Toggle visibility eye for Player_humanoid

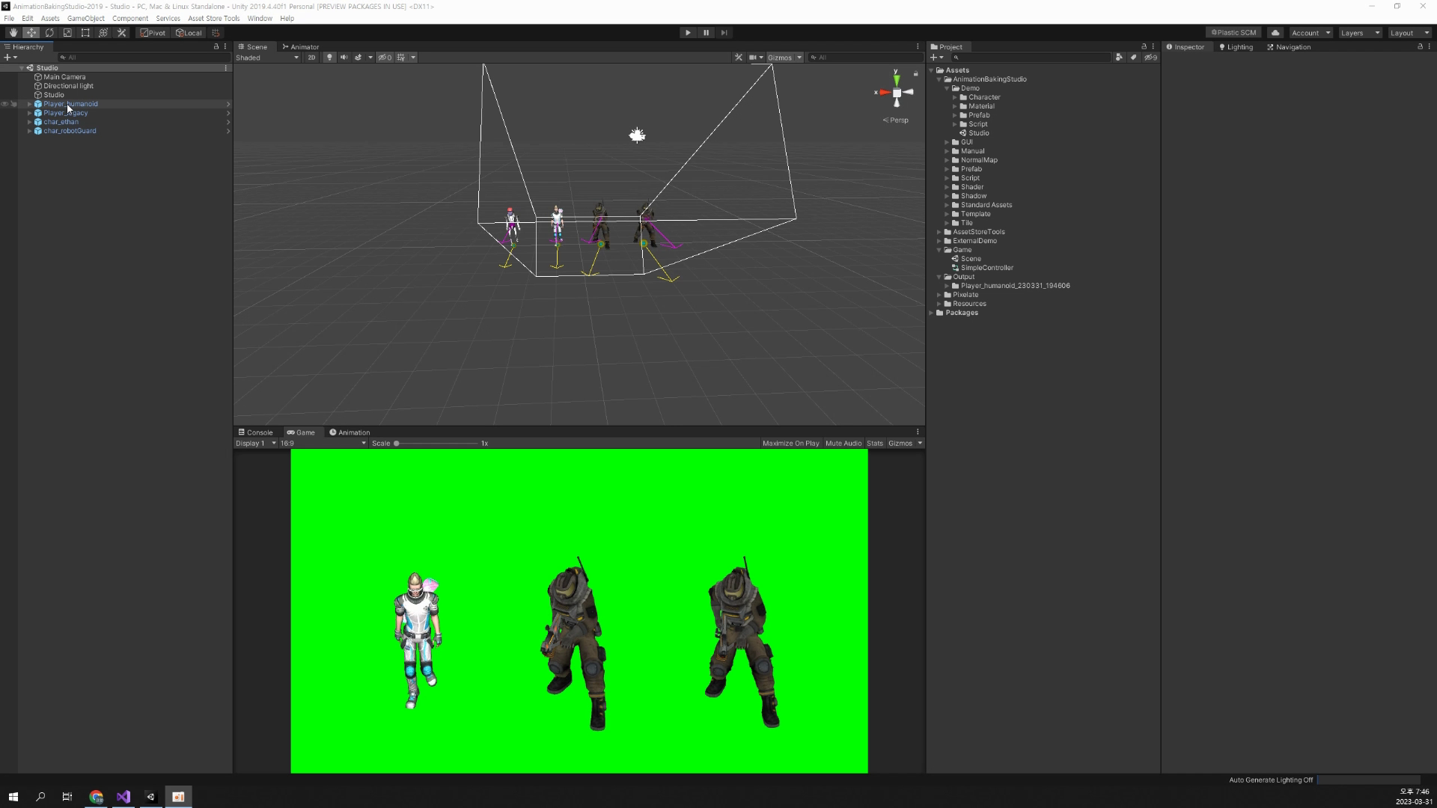(4, 104)
